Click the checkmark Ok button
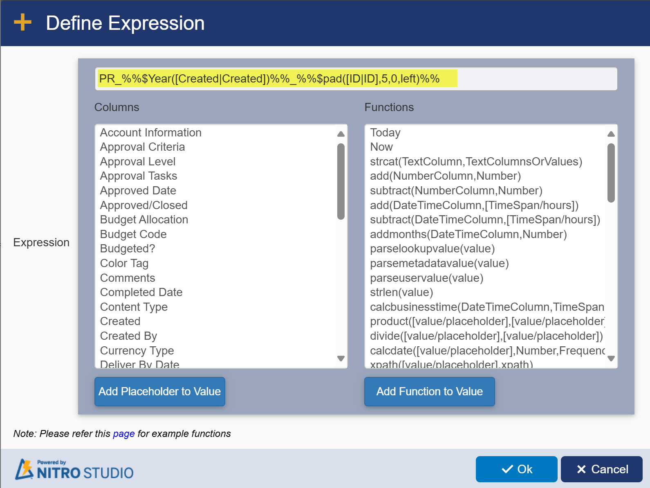This screenshot has width=650, height=488. (516, 469)
